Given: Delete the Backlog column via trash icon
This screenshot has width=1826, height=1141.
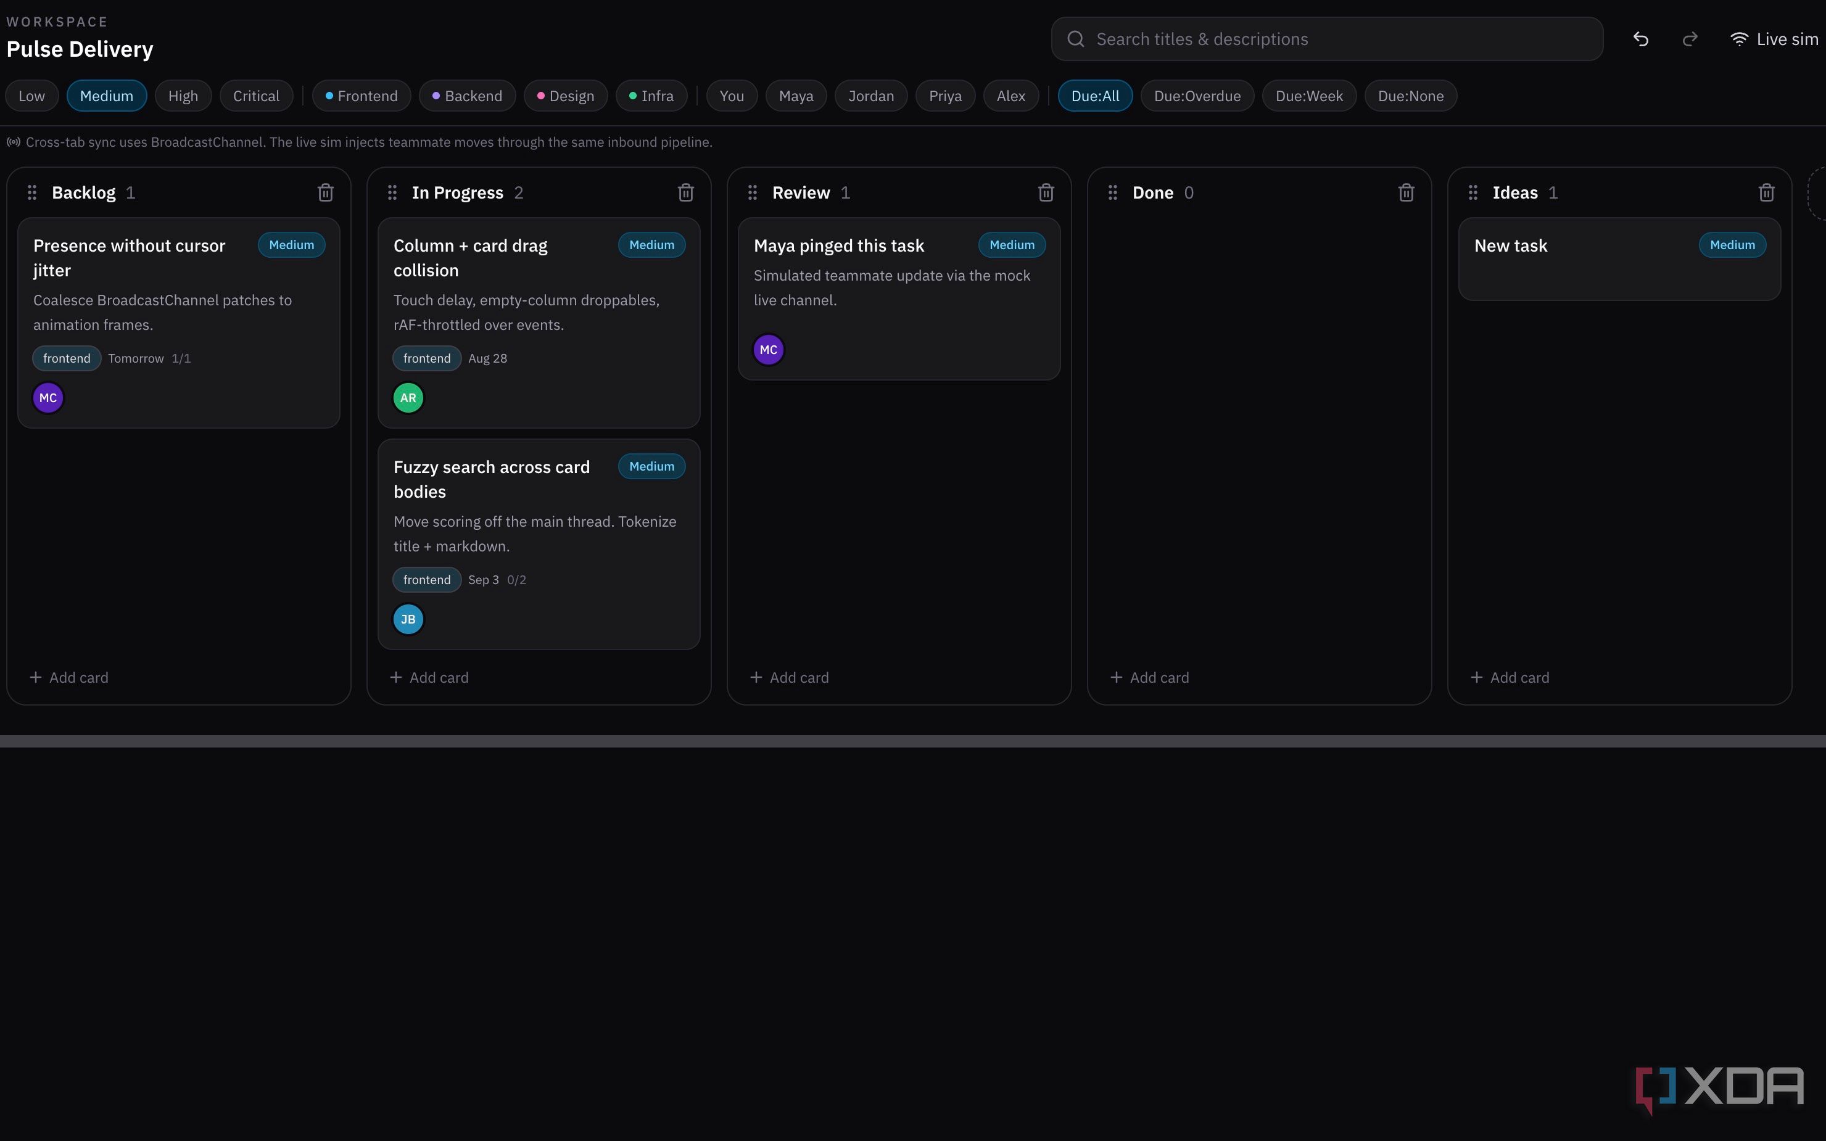Looking at the screenshot, I should pyautogui.click(x=325, y=192).
